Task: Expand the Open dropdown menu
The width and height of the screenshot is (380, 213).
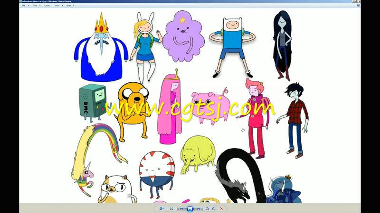Action: [70, 5]
